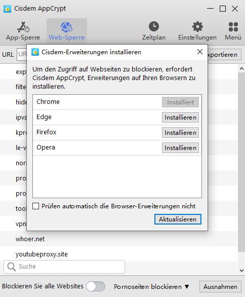Select the list entry starting with vpn

(21, 224)
